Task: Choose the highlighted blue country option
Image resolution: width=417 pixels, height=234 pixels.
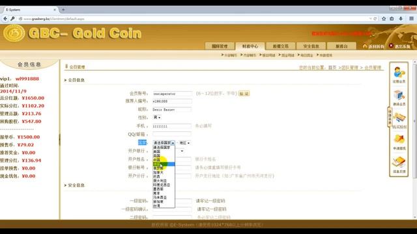Action: pyautogui.click(x=164, y=164)
